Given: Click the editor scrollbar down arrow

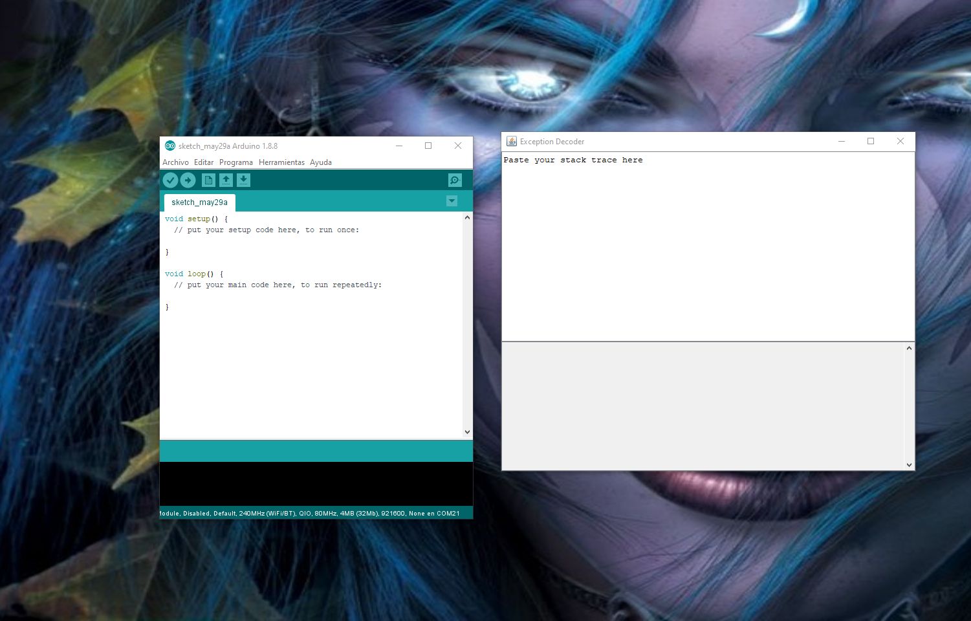Looking at the screenshot, I should pos(467,431).
